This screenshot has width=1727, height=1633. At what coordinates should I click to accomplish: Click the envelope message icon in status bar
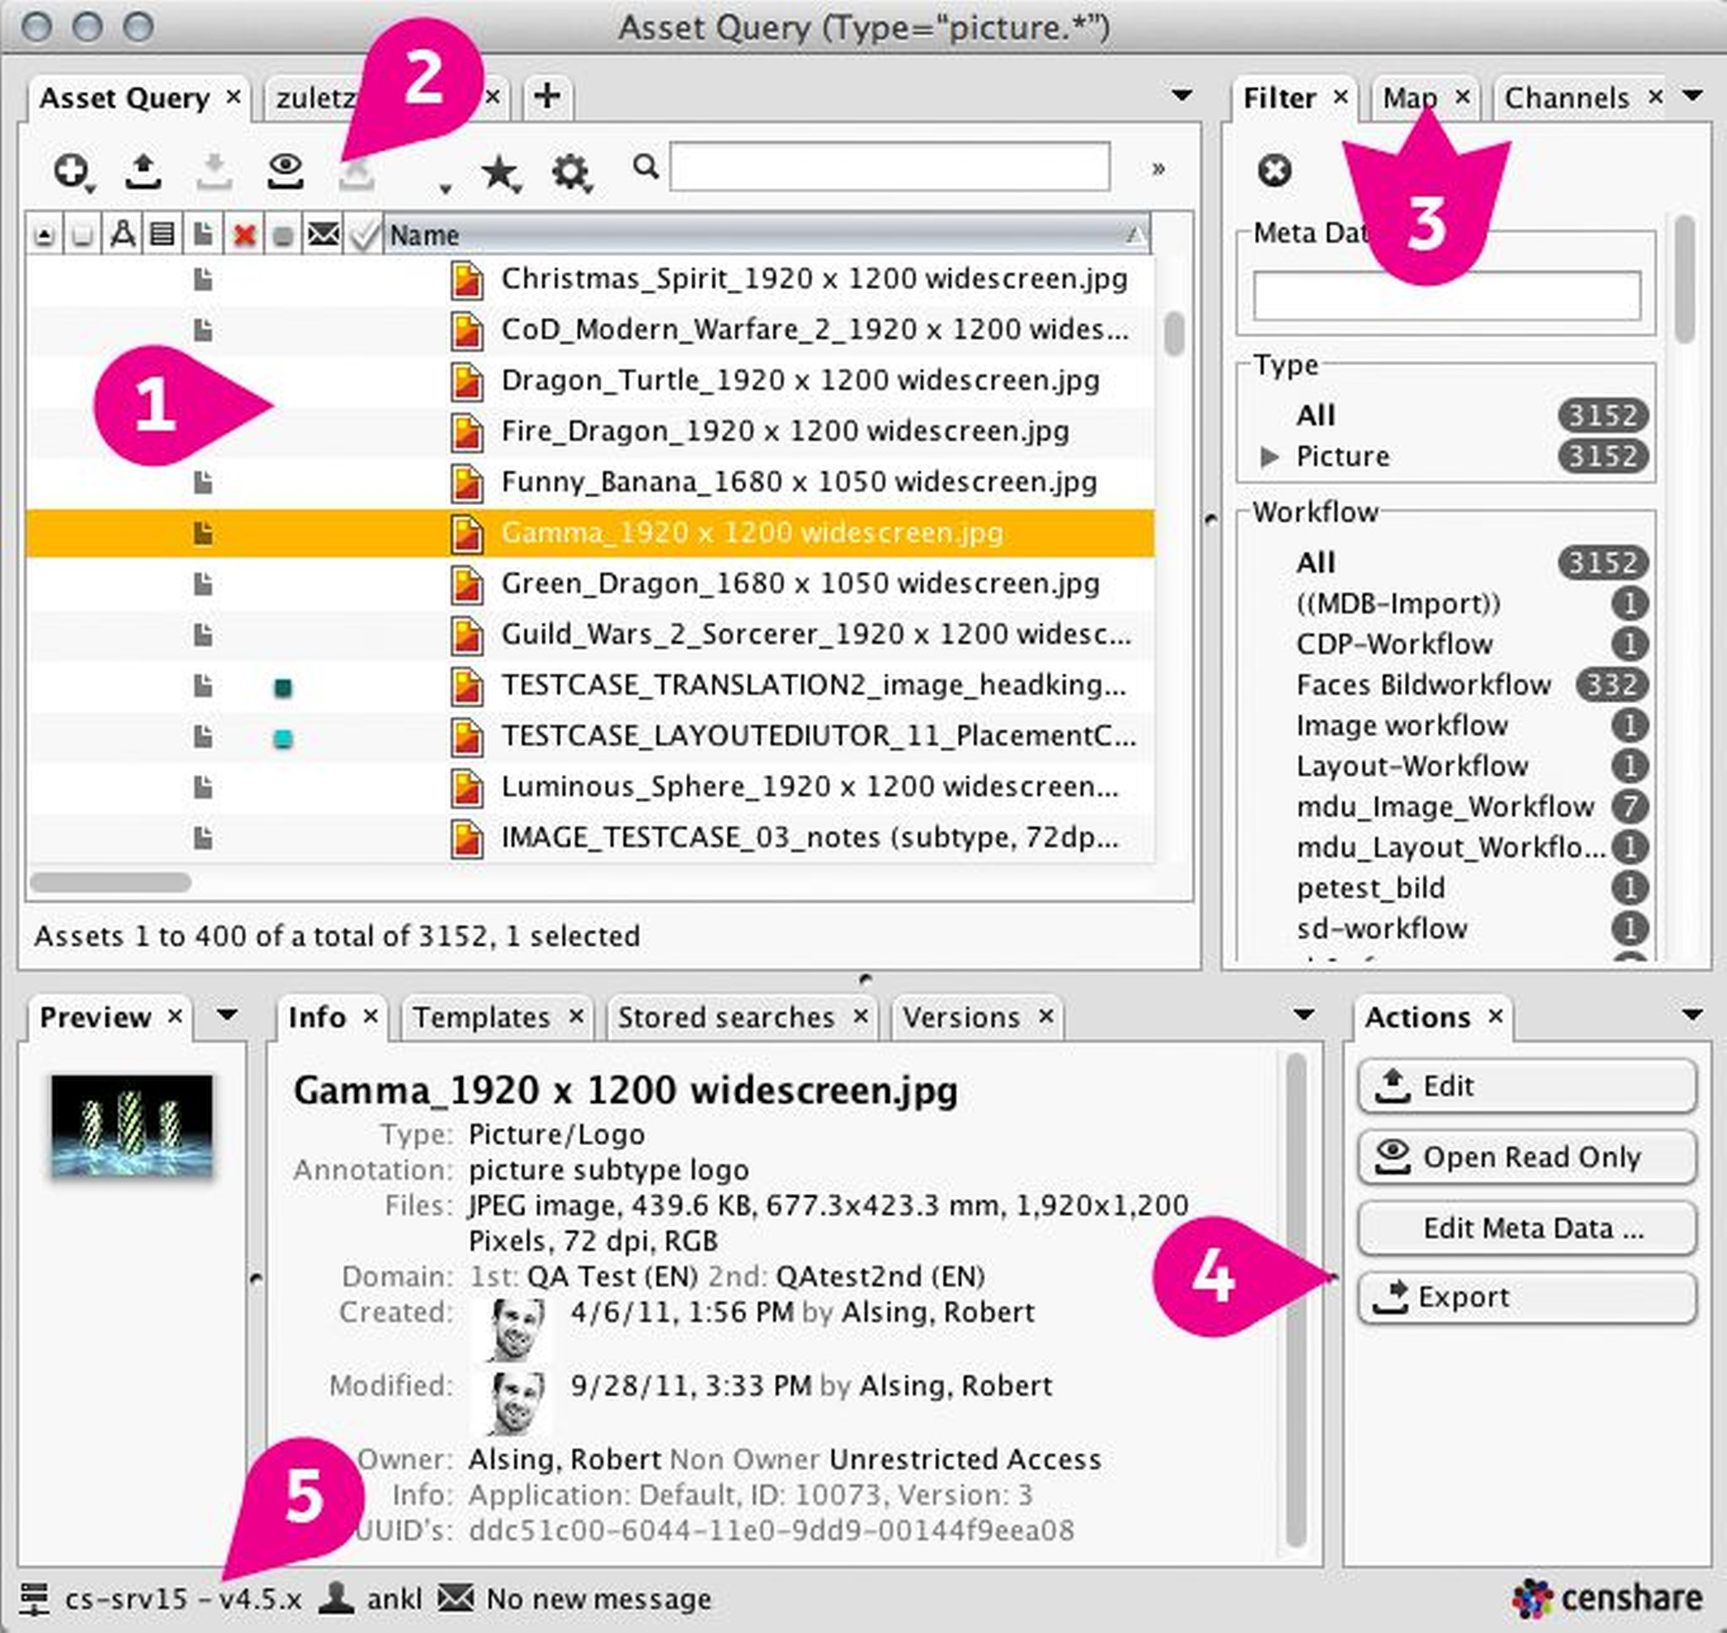[x=456, y=1598]
